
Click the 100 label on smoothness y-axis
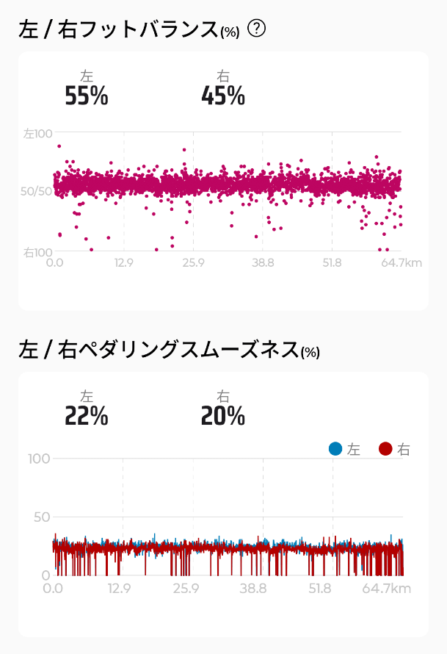[x=40, y=459]
